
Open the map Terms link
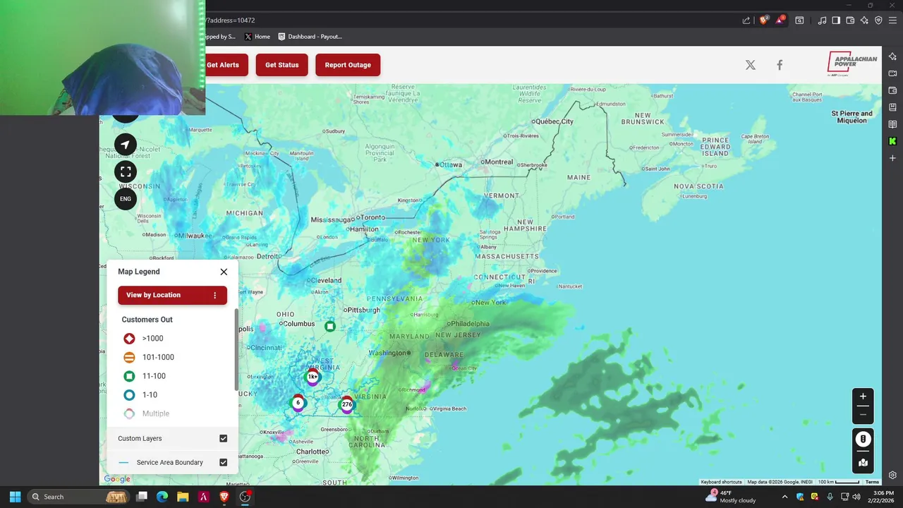tap(872, 482)
